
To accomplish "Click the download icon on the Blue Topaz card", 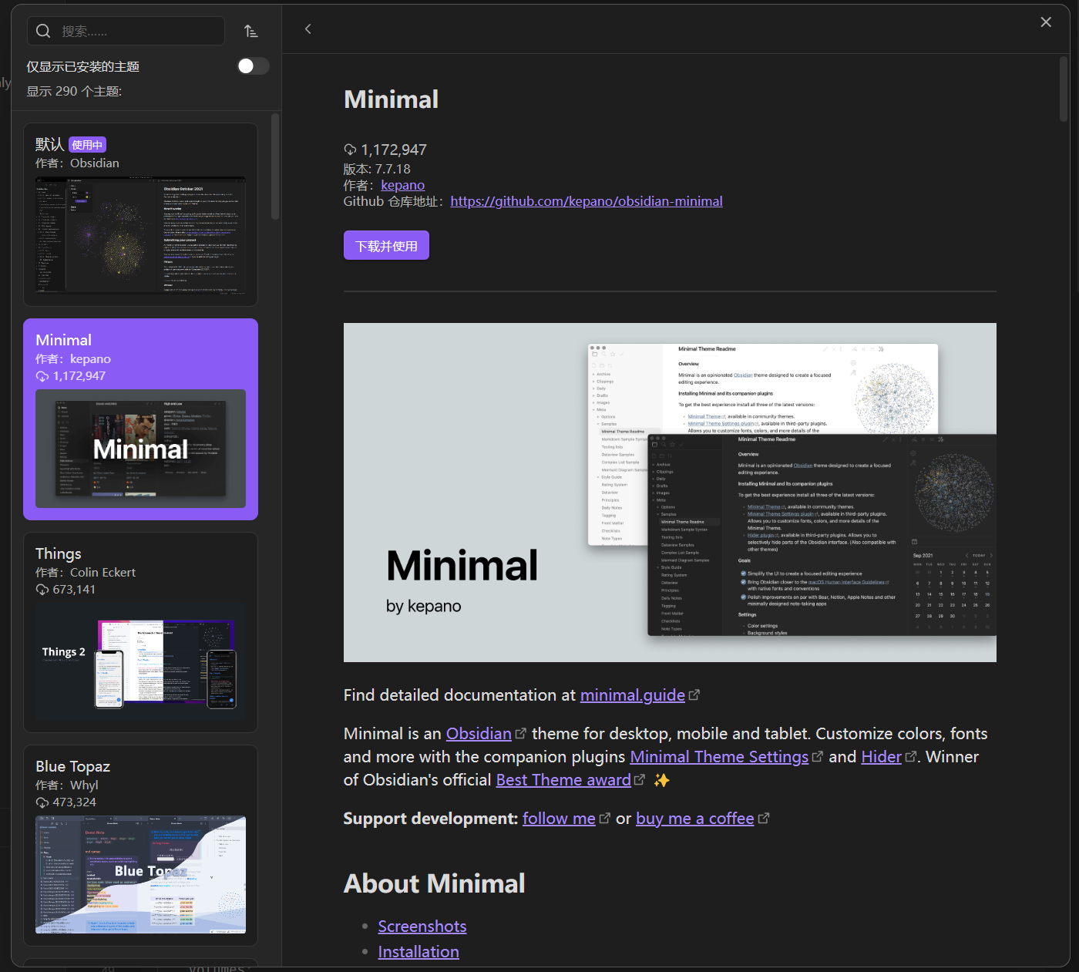I will pyautogui.click(x=42, y=802).
